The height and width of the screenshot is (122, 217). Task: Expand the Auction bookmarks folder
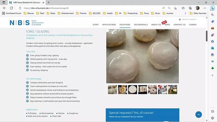(x=168, y=13)
